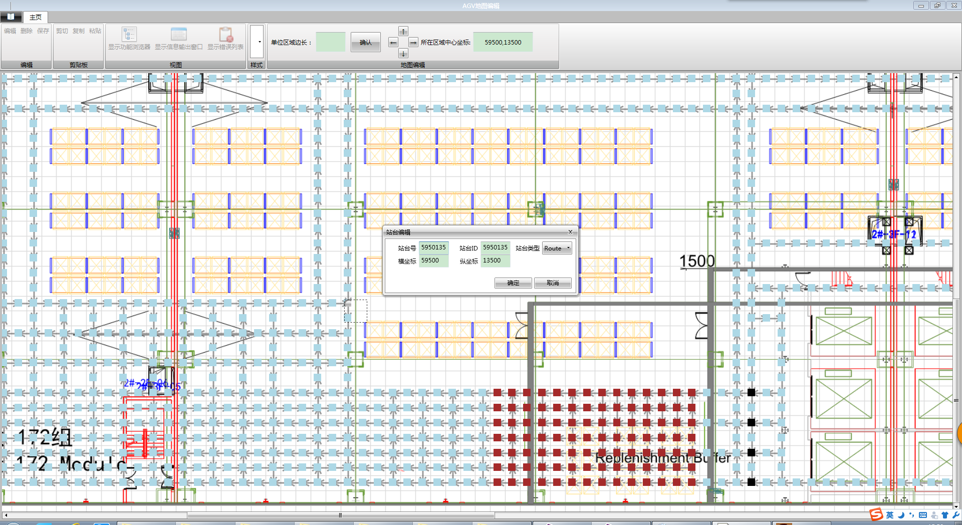Open the application menu book icon

coord(11,17)
